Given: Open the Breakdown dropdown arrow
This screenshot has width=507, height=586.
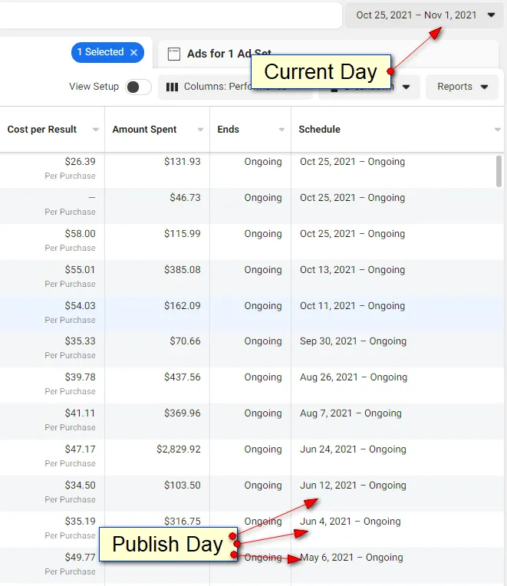Looking at the screenshot, I should (406, 87).
